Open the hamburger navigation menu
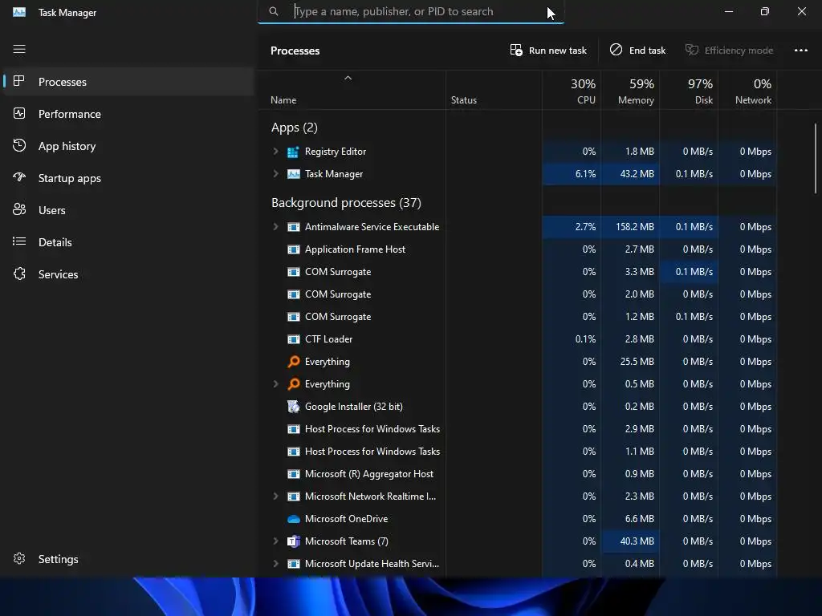Viewport: 822px width, 616px height. tap(19, 49)
